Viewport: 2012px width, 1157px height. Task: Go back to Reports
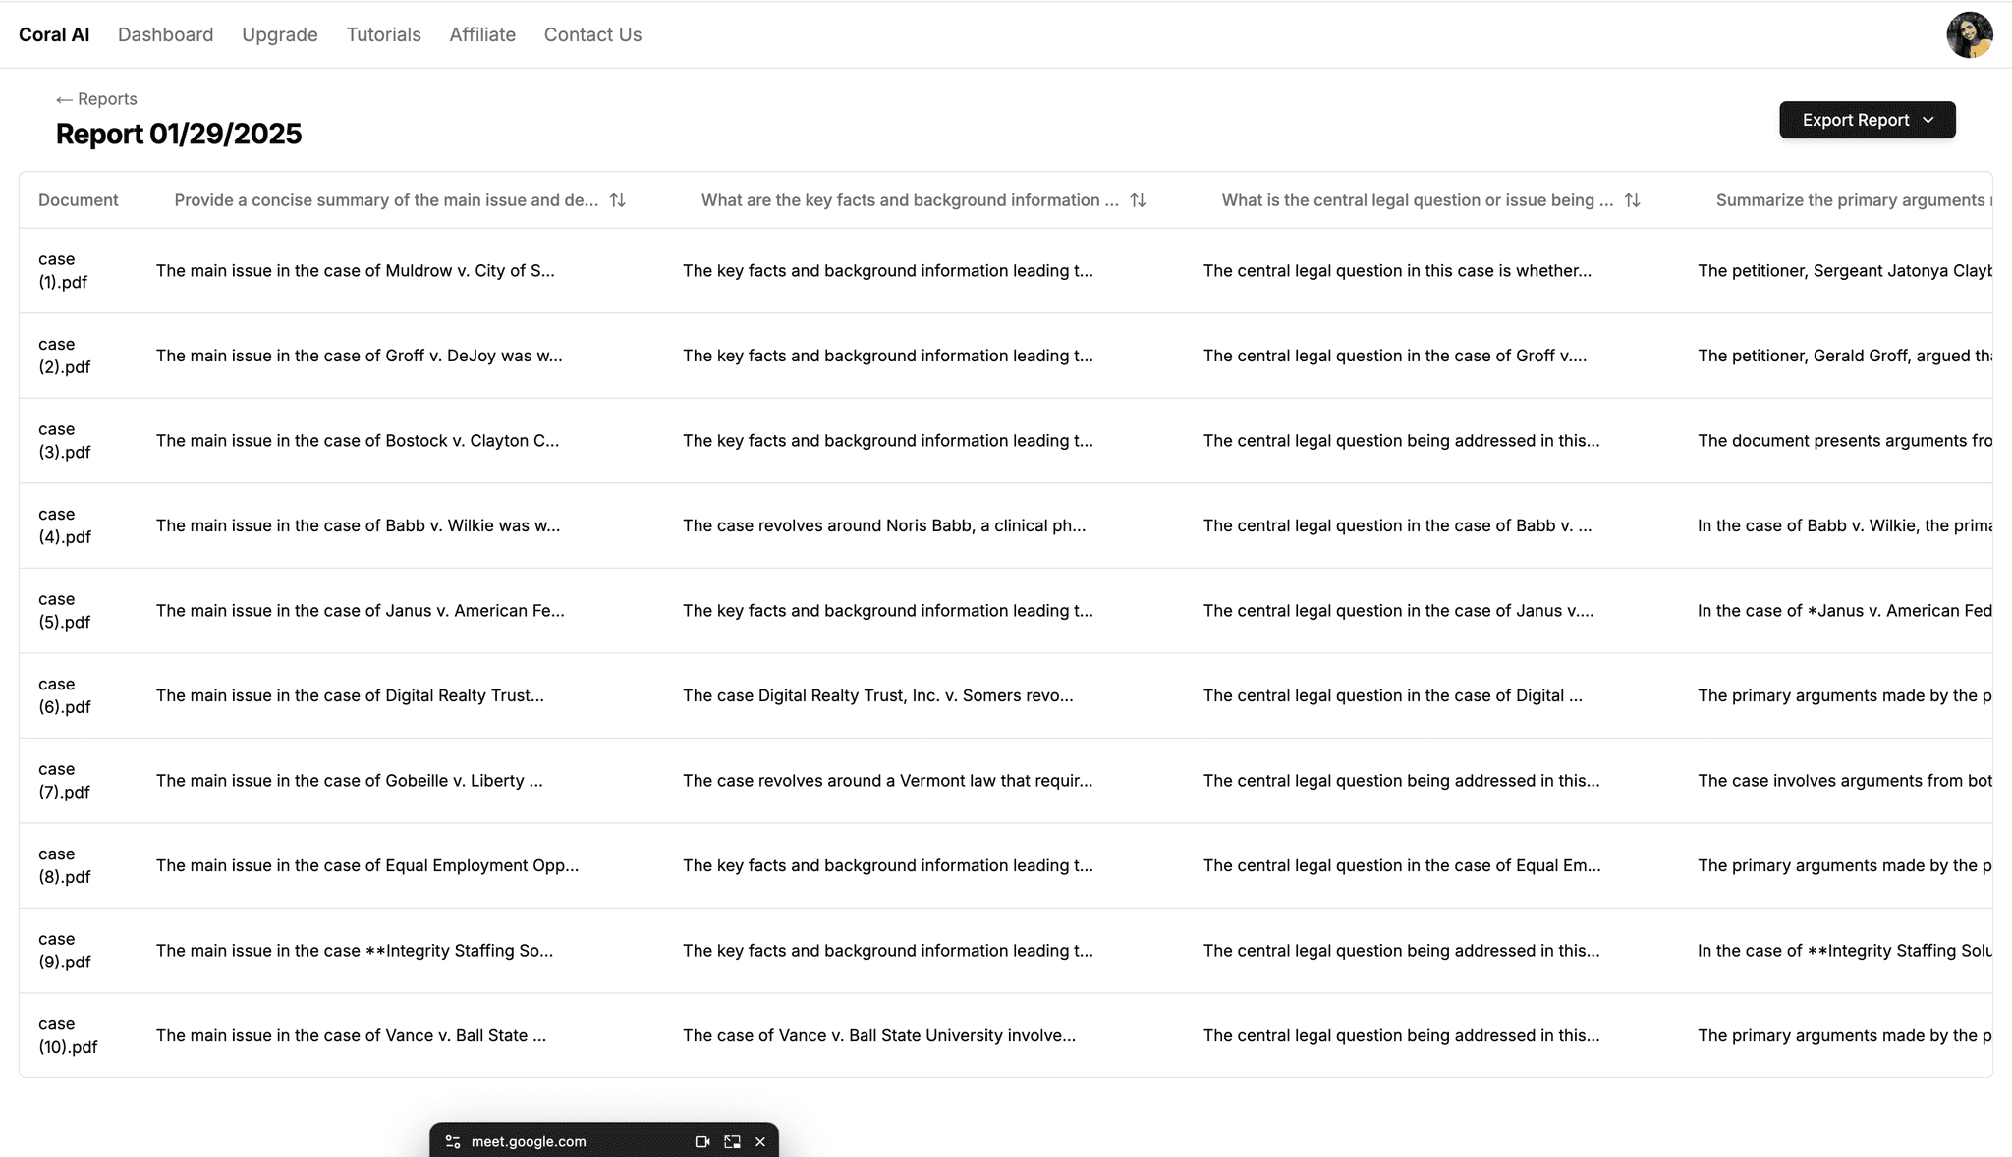96,99
